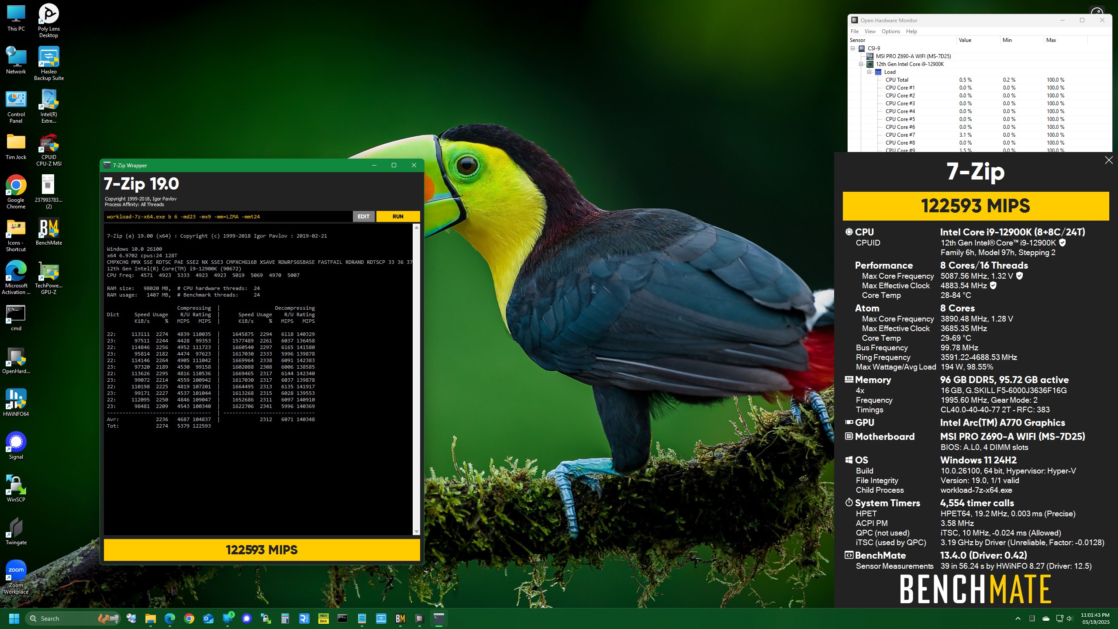Open Chrome from the taskbar
Screen dimensions: 1118x629
coord(189,619)
